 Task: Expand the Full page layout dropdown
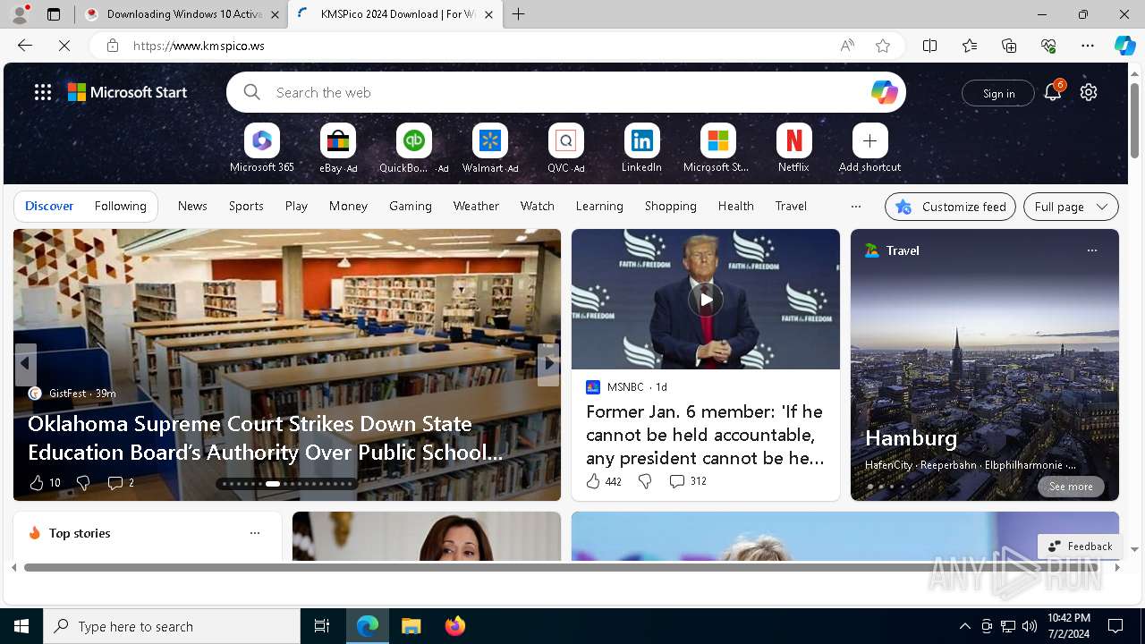(1071, 207)
